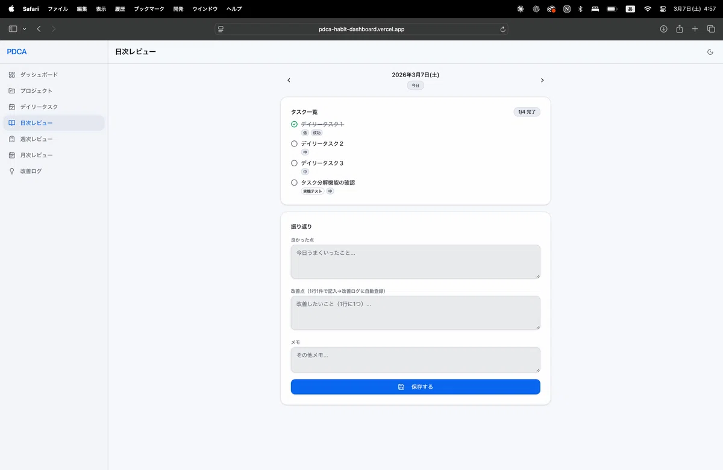
Task: Open the Share button in Safari
Action: tap(680, 29)
